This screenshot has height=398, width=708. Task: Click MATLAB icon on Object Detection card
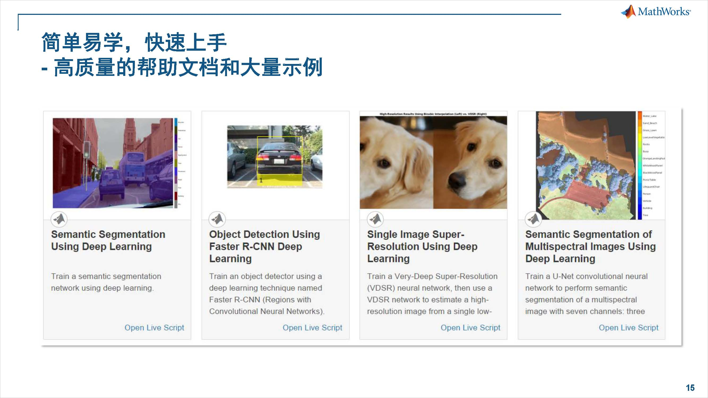[217, 219]
